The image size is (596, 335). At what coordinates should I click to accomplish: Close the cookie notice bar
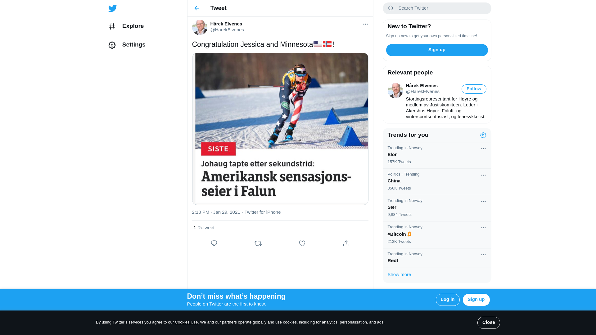[x=489, y=323]
